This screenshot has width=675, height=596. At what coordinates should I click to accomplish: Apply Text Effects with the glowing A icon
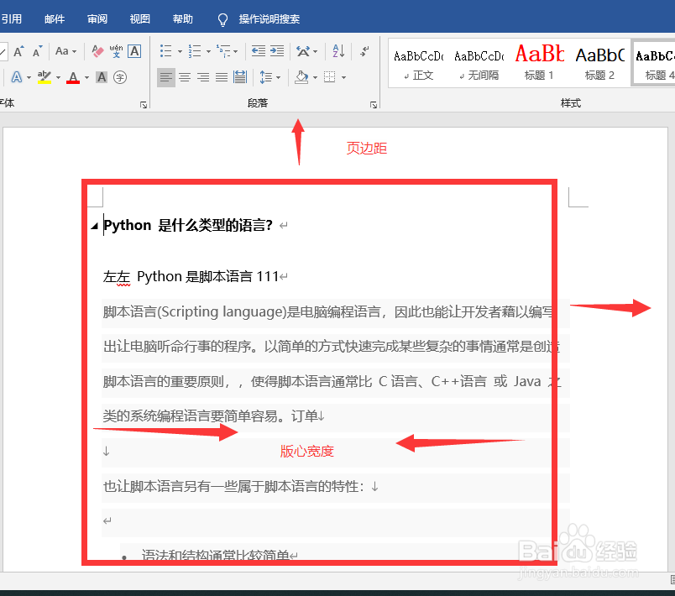(16, 77)
